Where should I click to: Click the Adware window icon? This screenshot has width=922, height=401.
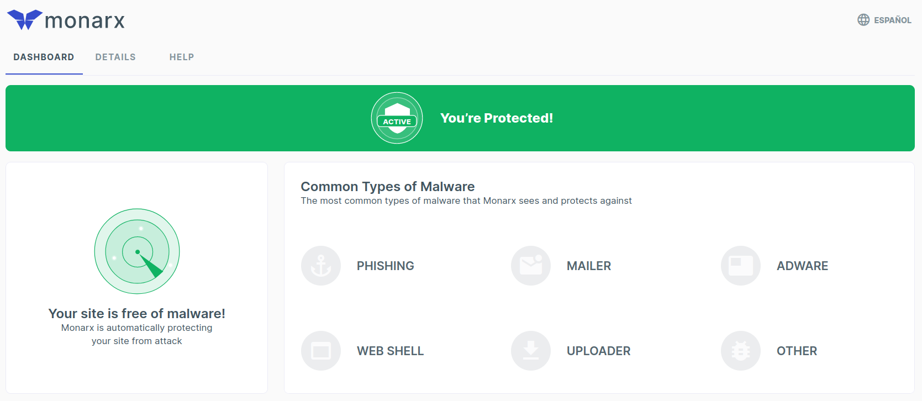(x=741, y=266)
